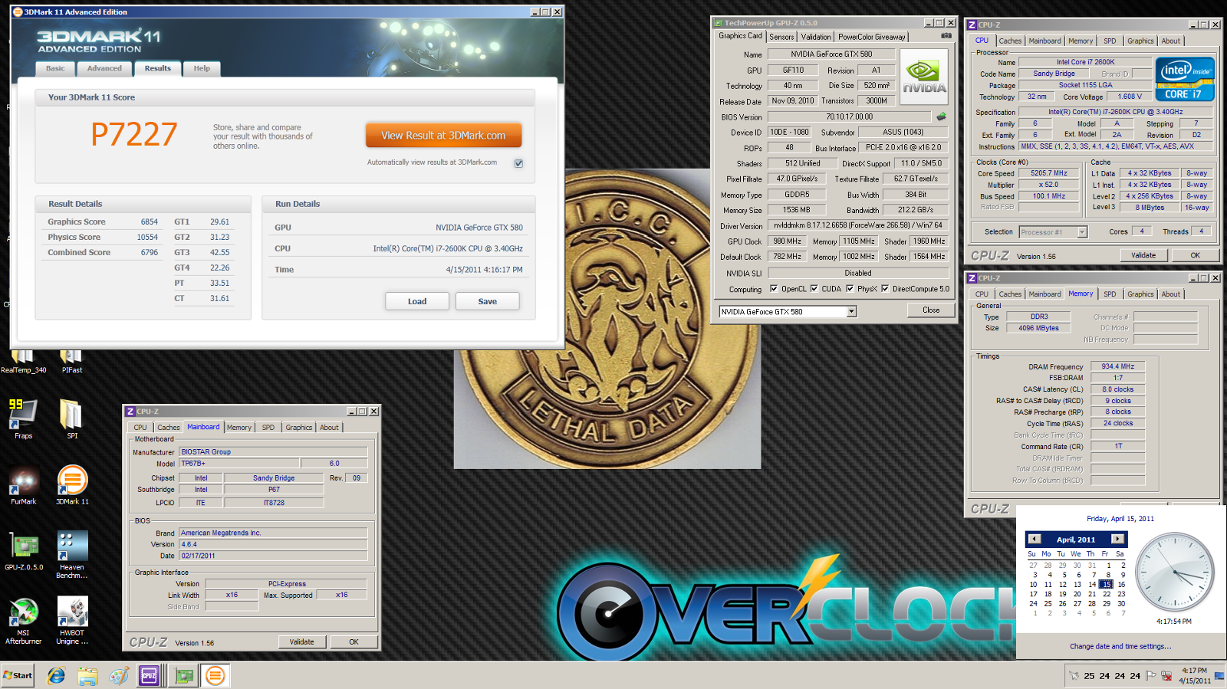
Task: Click OK in the Mainboard CPU-Z window
Action: [x=354, y=641]
